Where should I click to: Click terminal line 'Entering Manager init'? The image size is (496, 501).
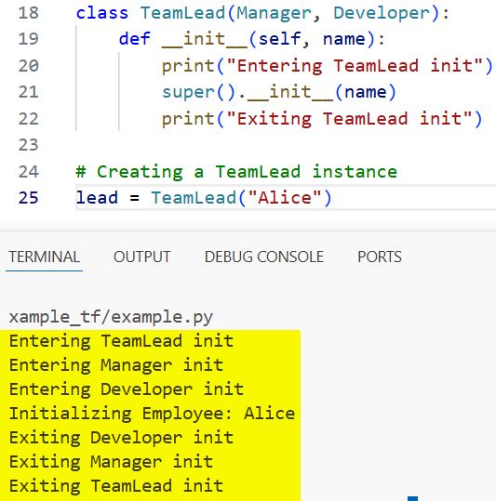pyautogui.click(x=116, y=365)
